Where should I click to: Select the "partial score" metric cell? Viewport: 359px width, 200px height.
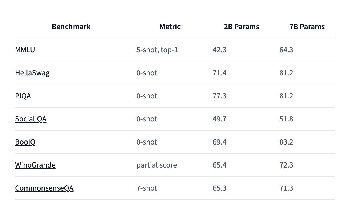point(156,165)
